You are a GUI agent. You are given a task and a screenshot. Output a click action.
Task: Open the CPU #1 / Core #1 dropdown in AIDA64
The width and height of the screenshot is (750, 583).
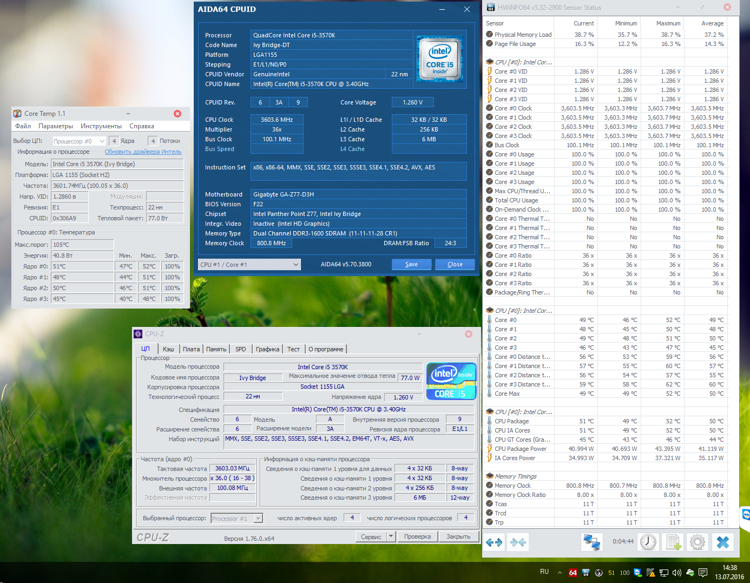249,265
